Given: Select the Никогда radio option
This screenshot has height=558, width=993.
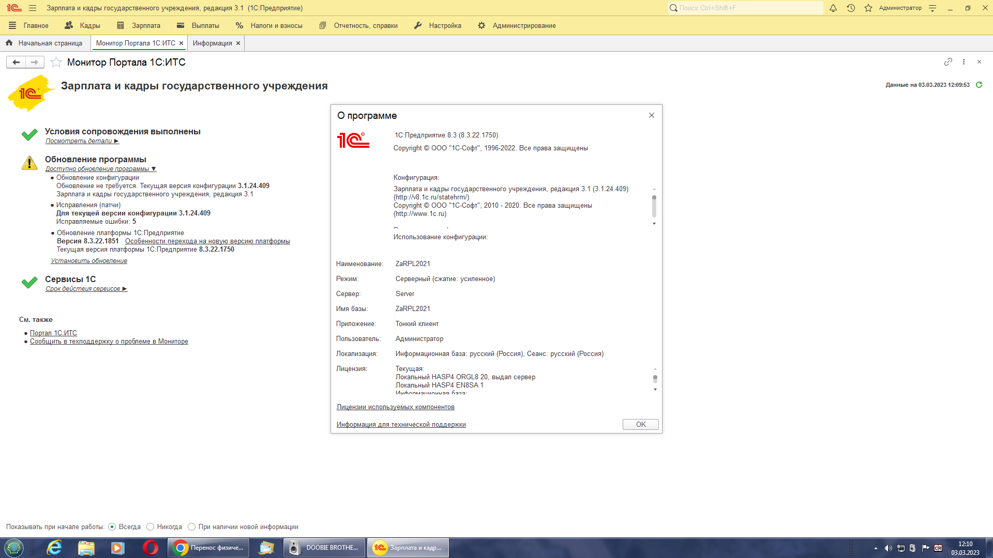Looking at the screenshot, I should coord(150,527).
